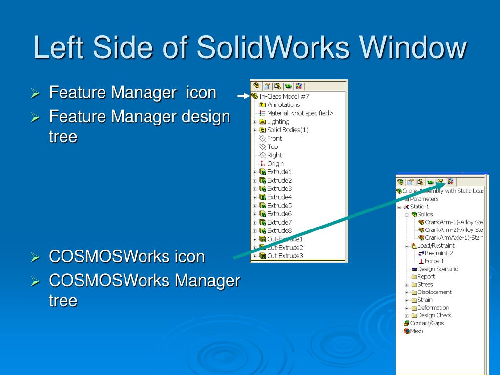Select the colorful COSMOSWorks tab icon in Crank Assembly panel
Image resolution: width=500 pixels, height=375 pixels.
pyautogui.click(x=450, y=182)
